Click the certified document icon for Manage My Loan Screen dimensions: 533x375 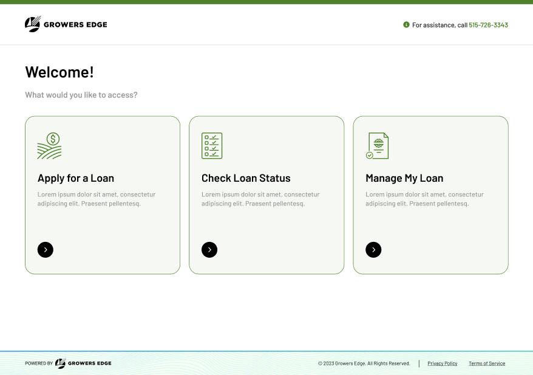tap(377, 146)
